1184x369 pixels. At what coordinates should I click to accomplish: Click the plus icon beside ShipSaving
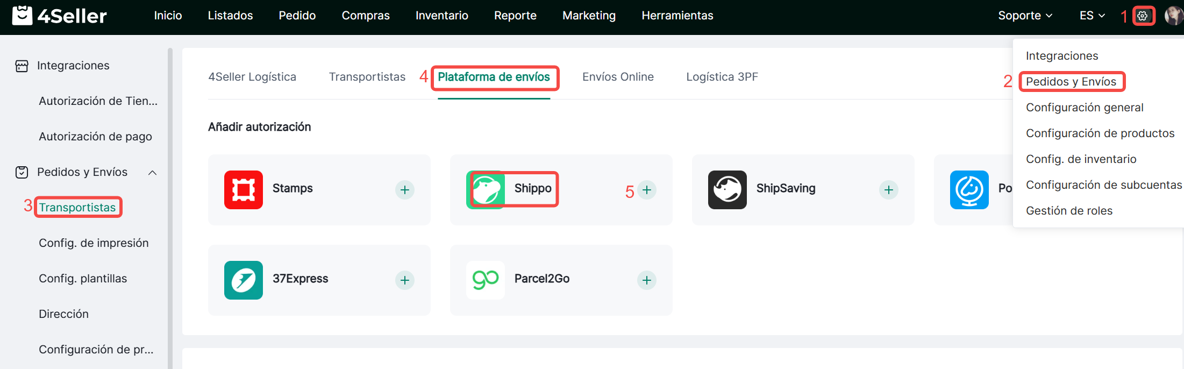(889, 190)
